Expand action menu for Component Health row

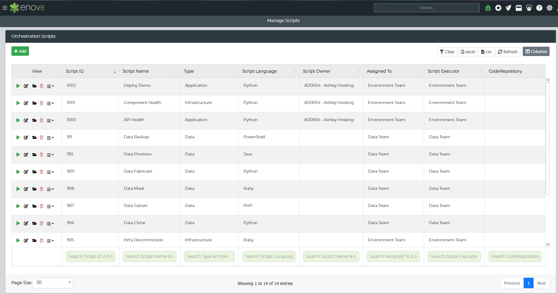click(x=50, y=104)
